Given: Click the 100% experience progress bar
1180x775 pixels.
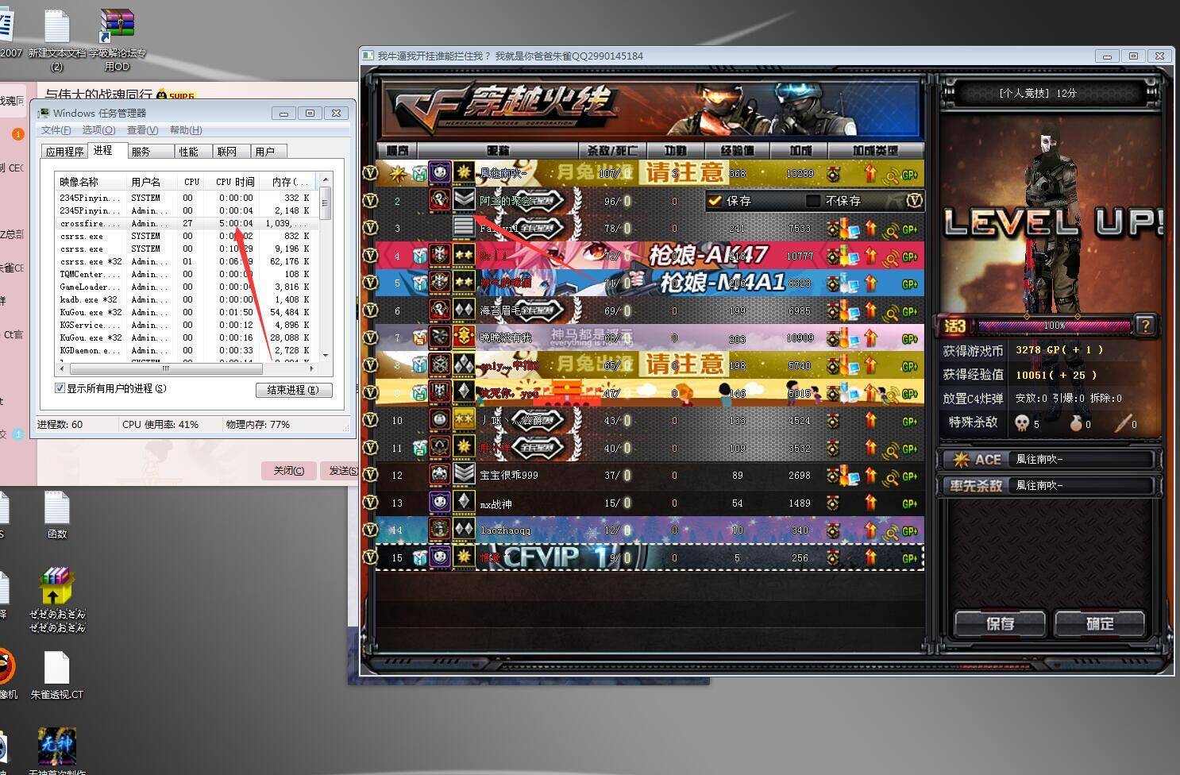Looking at the screenshot, I should pyautogui.click(x=1054, y=326).
